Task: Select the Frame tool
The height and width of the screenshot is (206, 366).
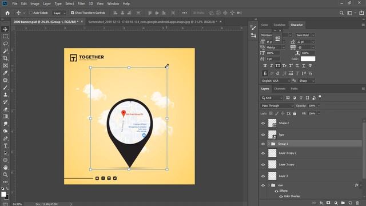Action: click(5, 66)
